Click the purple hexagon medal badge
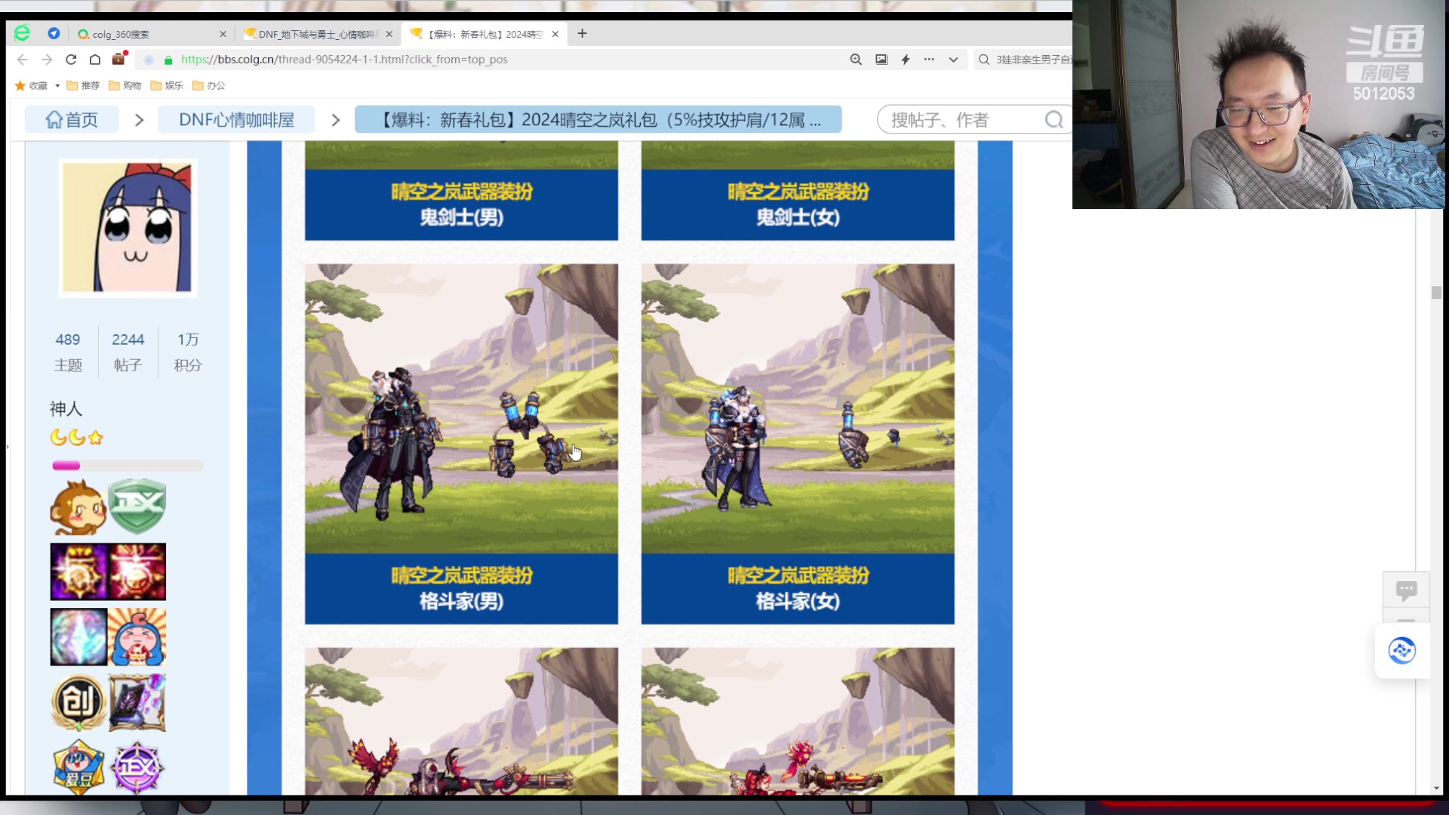 click(137, 767)
